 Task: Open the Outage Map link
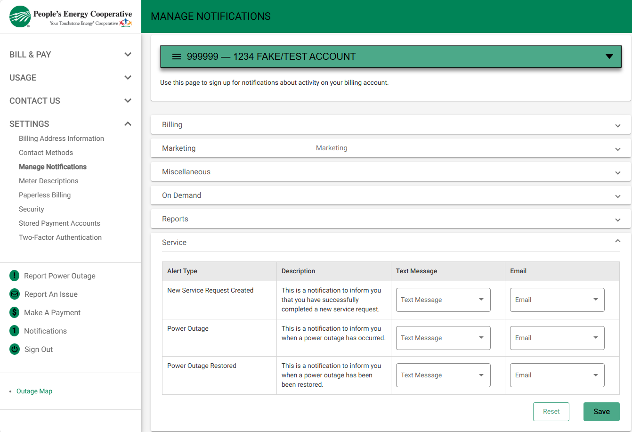tap(34, 391)
